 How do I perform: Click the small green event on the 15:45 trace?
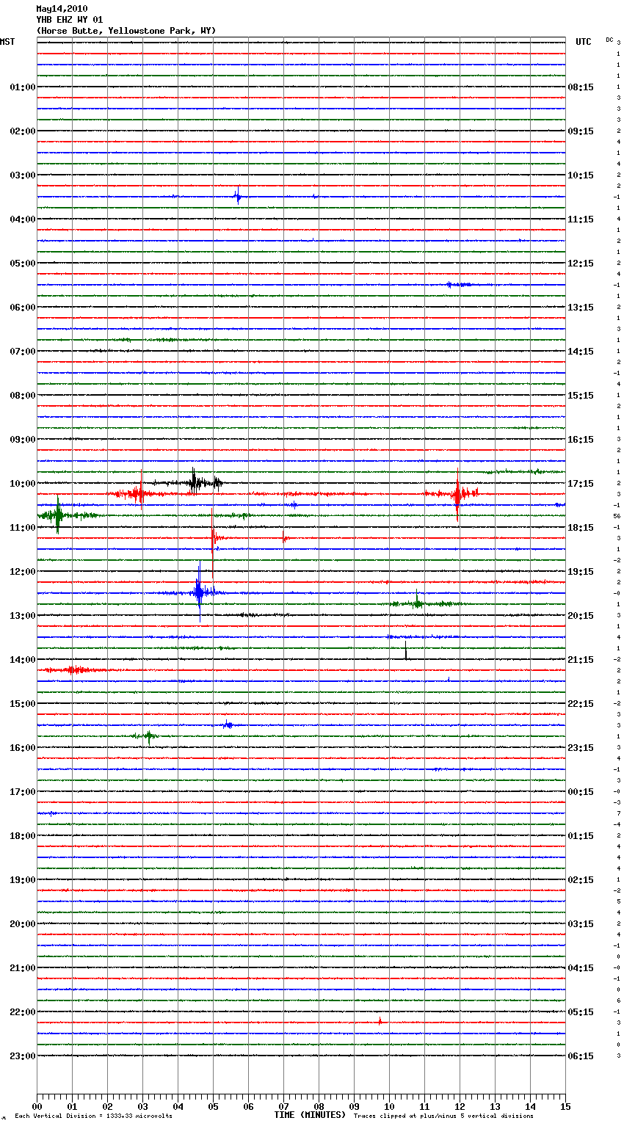coord(148,736)
